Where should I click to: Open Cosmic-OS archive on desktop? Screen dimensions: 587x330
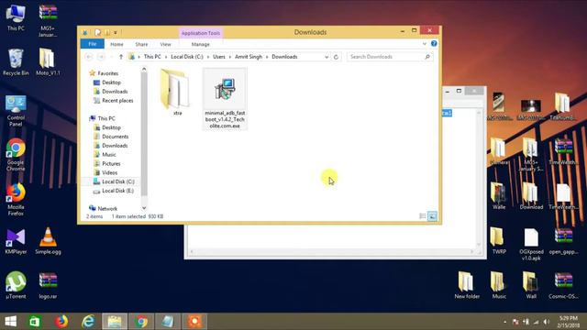(563, 285)
